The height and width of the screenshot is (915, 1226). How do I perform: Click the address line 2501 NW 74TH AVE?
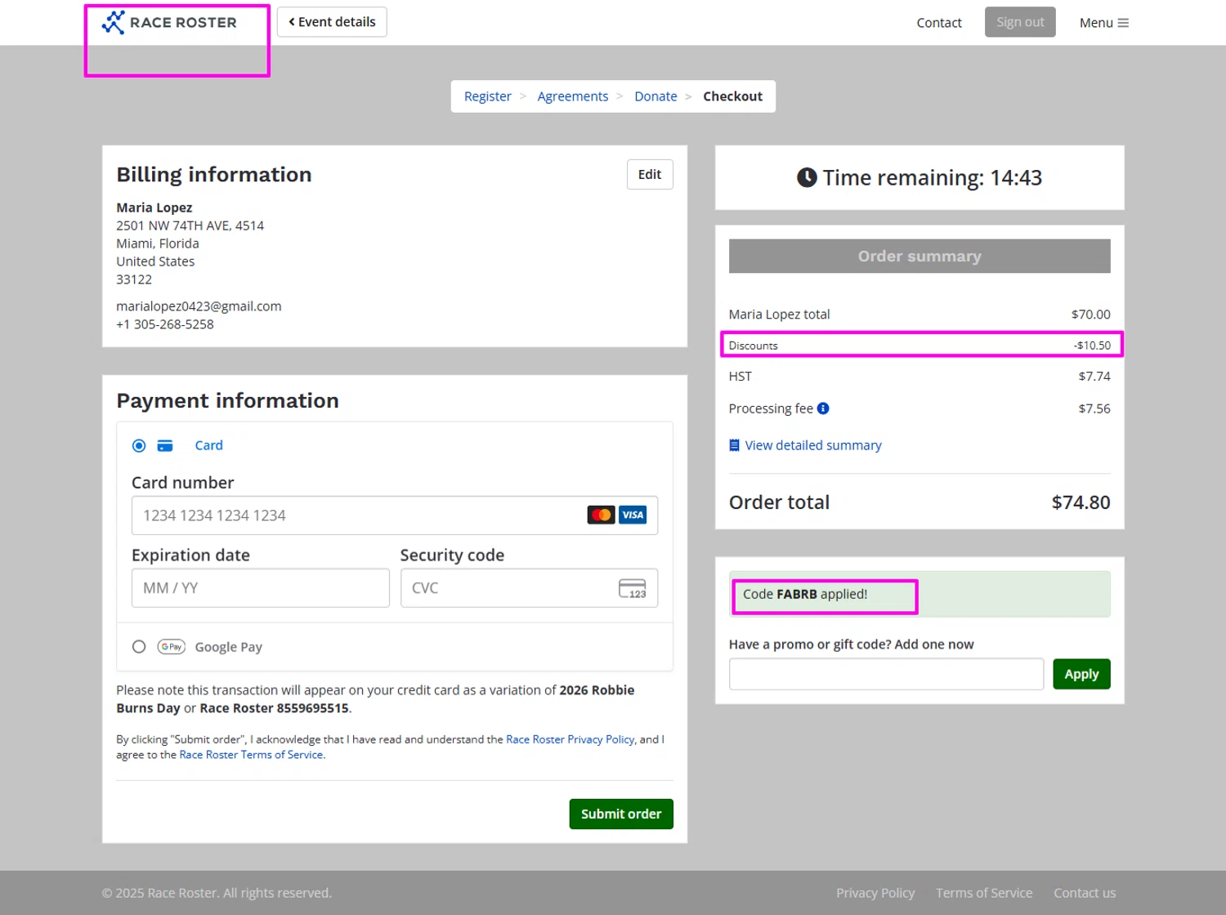(x=190, y=225)
